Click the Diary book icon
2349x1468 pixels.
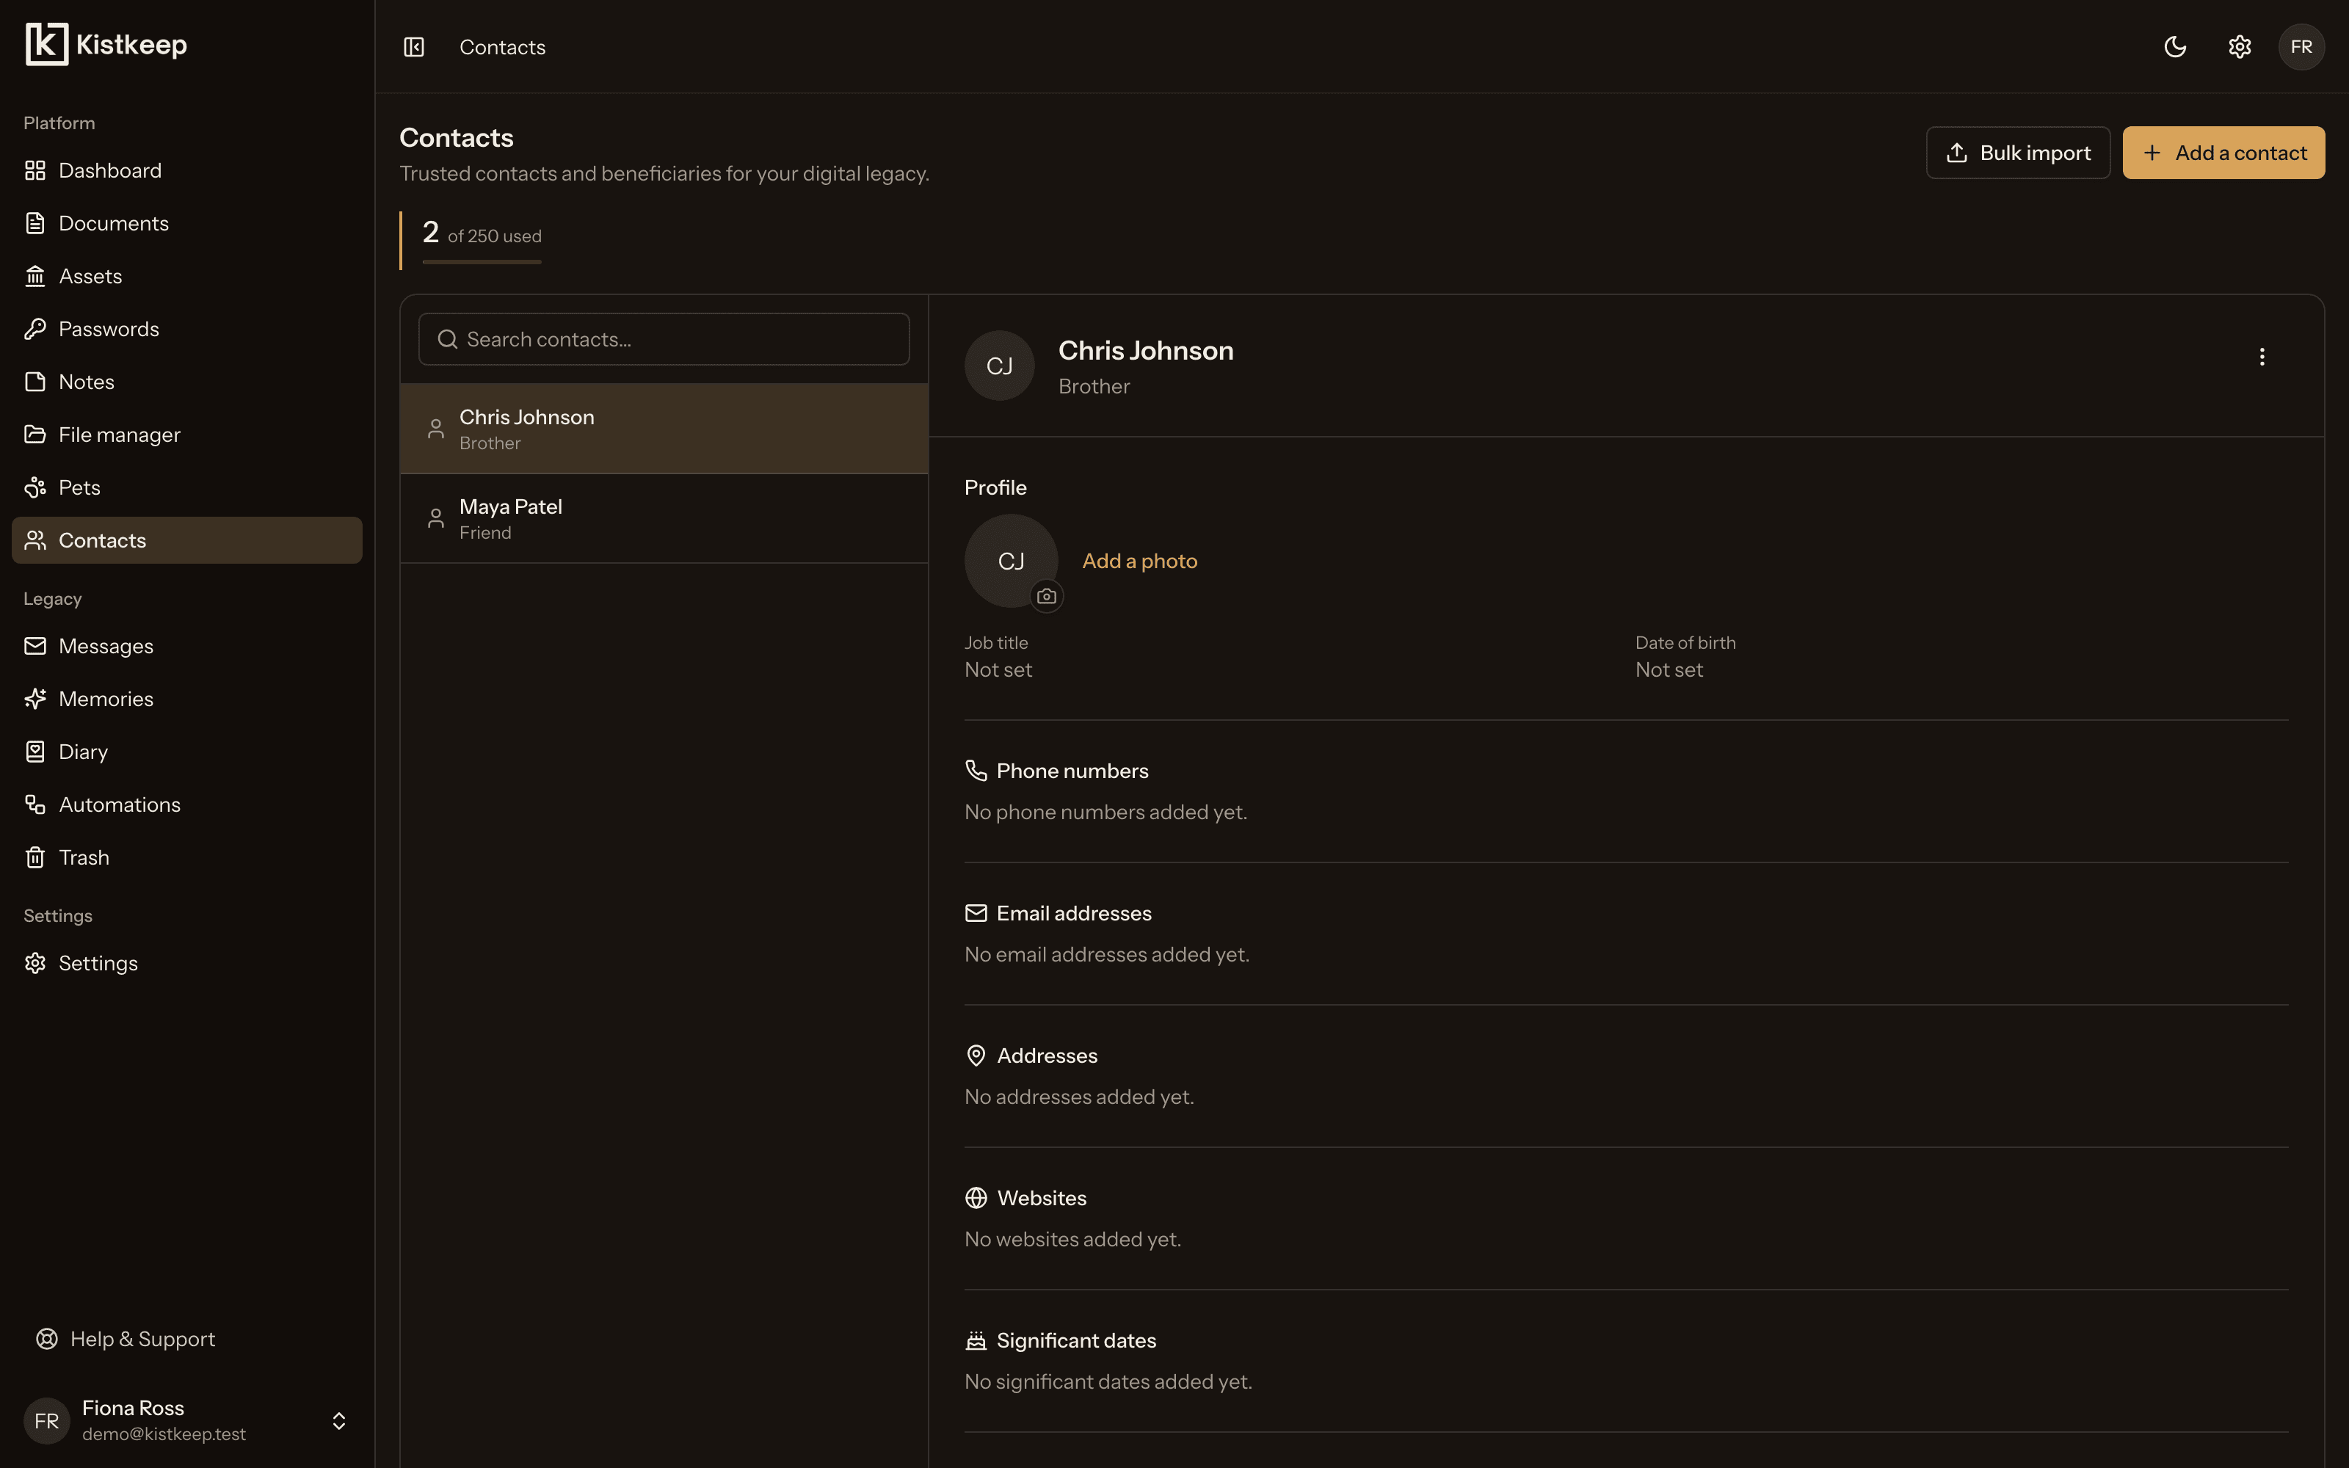pos(35,752)
